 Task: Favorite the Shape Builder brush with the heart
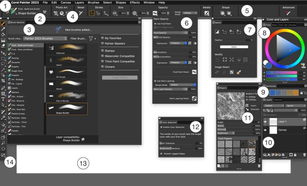coord(45,12)
